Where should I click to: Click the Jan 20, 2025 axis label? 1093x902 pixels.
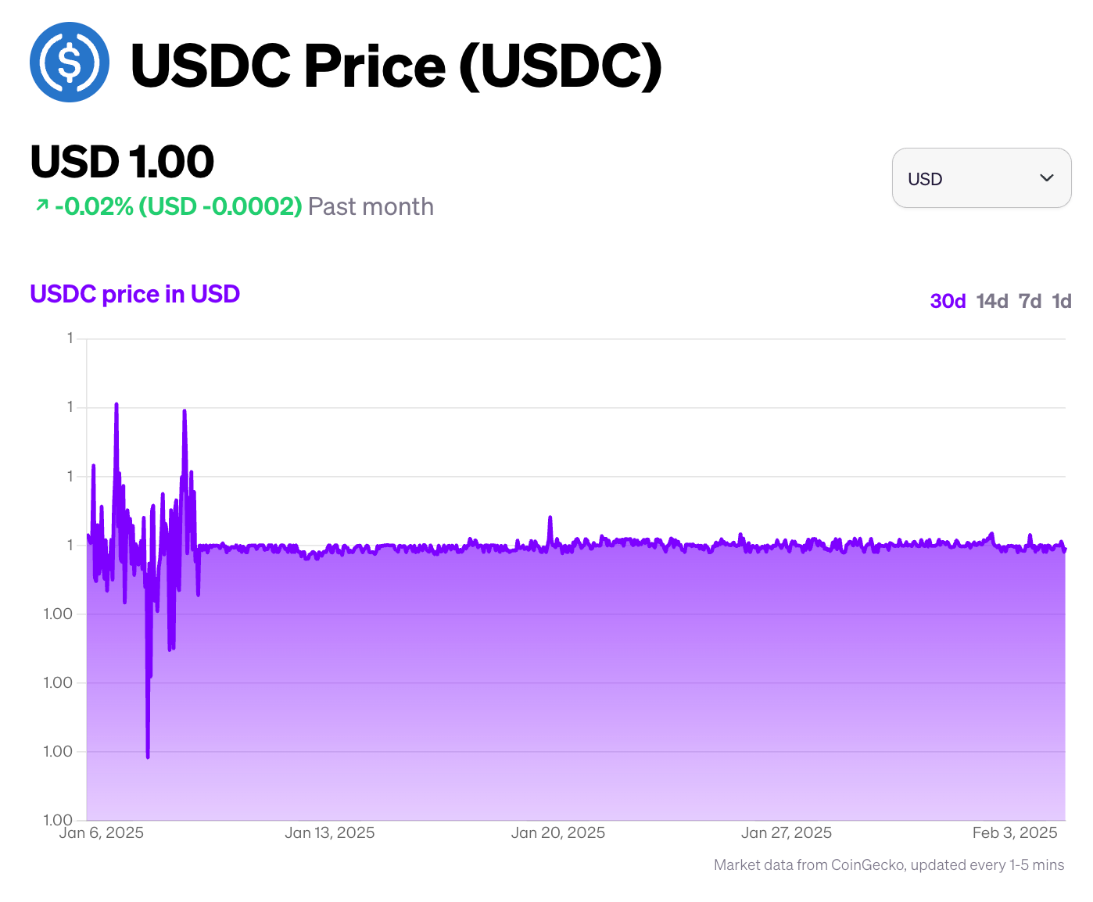click(x=559, y=832)
